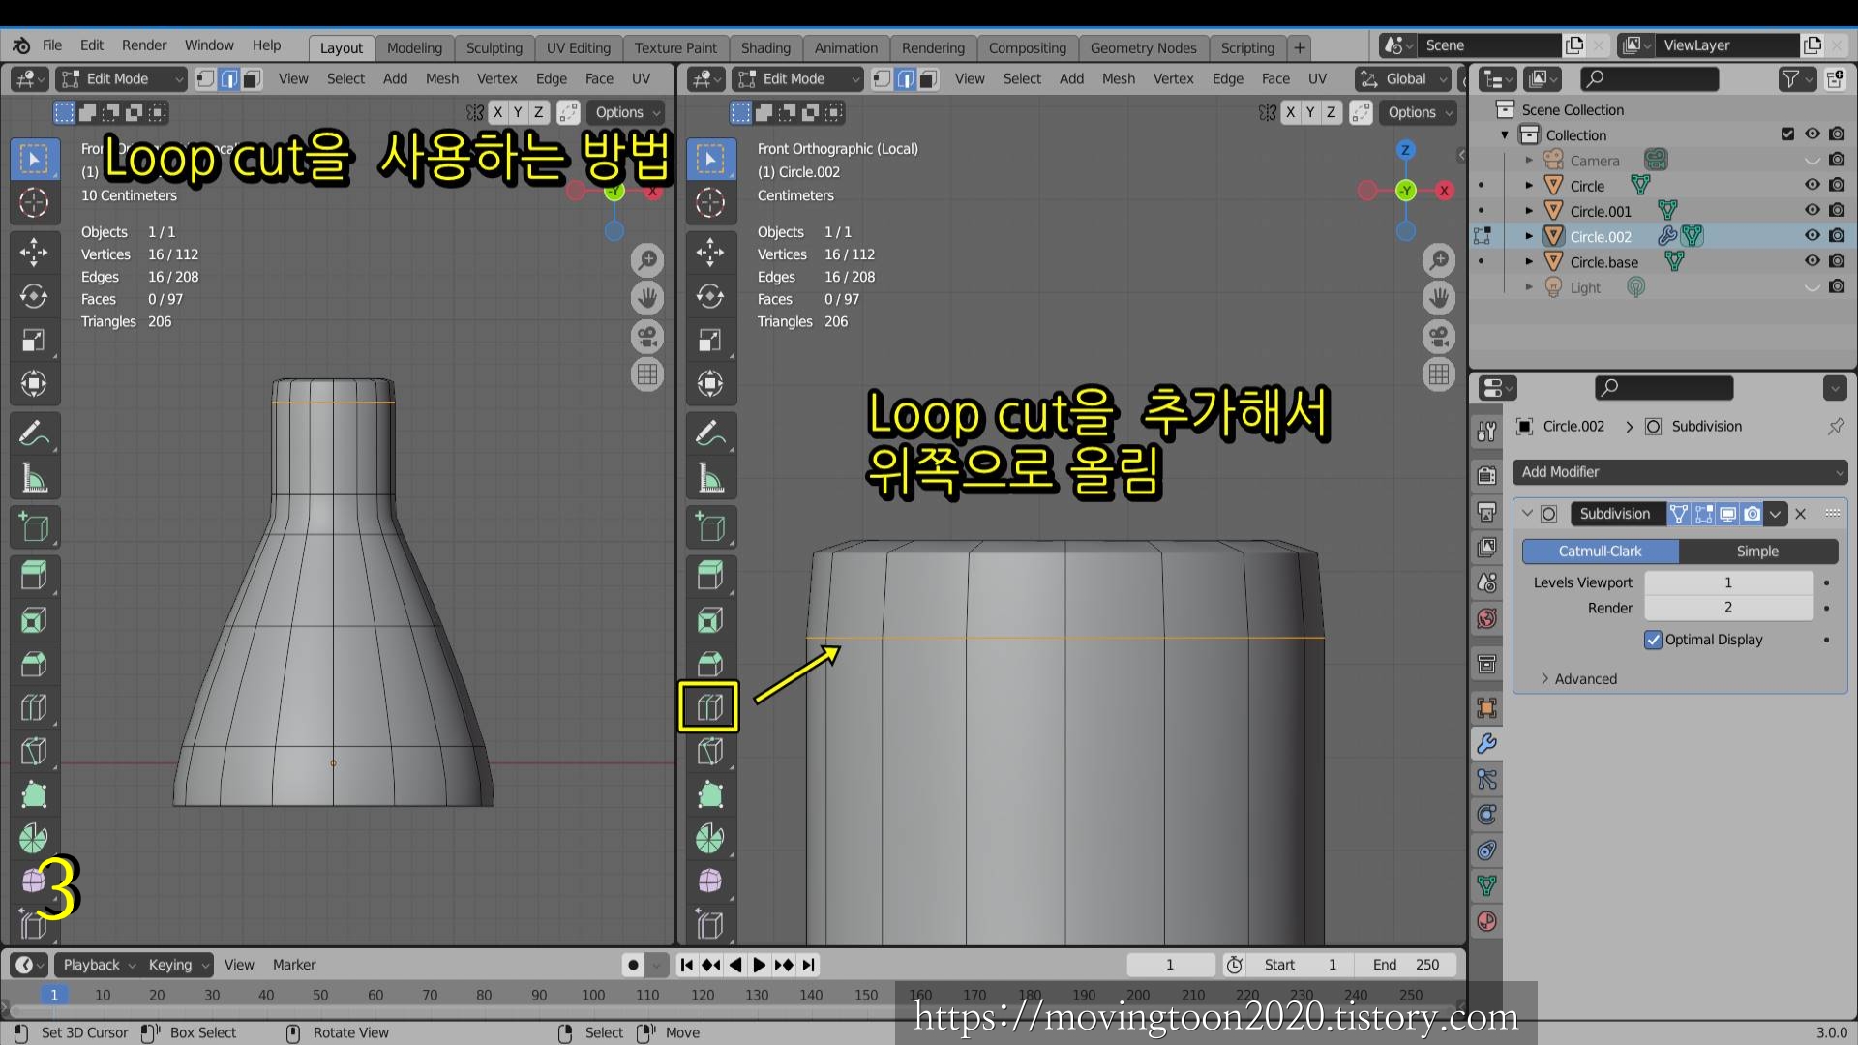1858x1045 pixels.
Task: Select the Rotate tool in left viewport
Action: pyautogui.click(x=34, y=296)
